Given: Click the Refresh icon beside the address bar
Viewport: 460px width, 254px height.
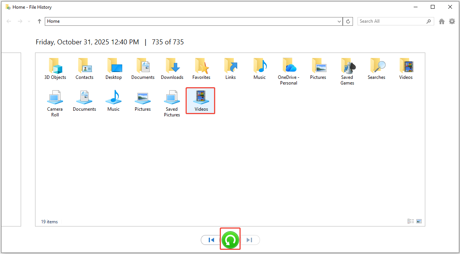Looking at the screenshot, I should click(348, 21).
